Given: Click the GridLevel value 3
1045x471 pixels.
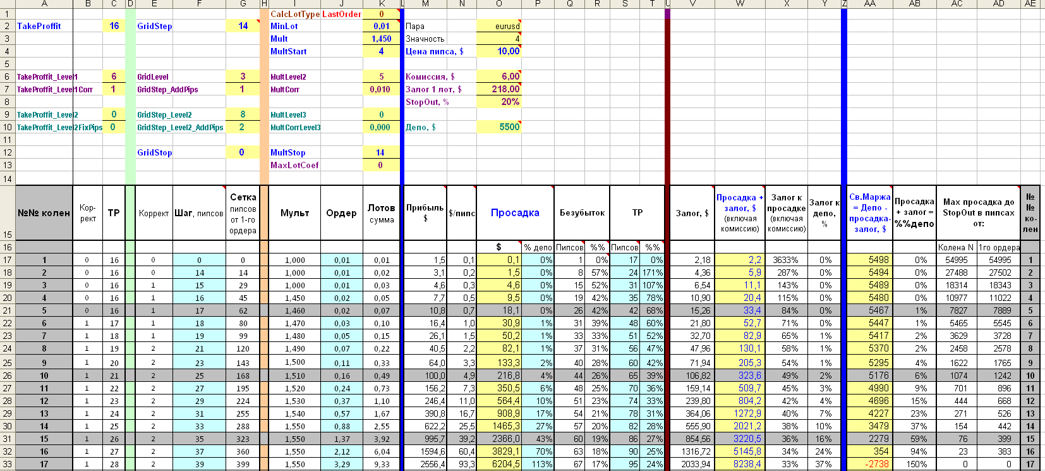Looking at the screenshot, I should coord(243,76).
